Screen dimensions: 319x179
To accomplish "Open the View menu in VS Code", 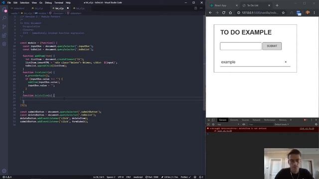I will click(x=34, y=2).
